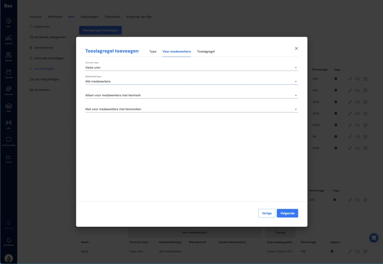
Task: Go to the Toeslagregel tab in dialog
Action: [206, 51]
